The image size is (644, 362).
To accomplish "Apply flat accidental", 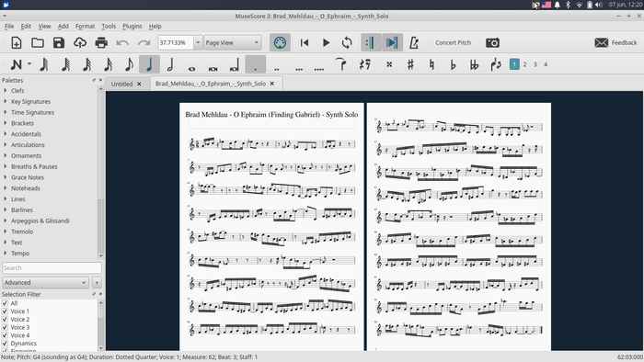I will 453,65.
